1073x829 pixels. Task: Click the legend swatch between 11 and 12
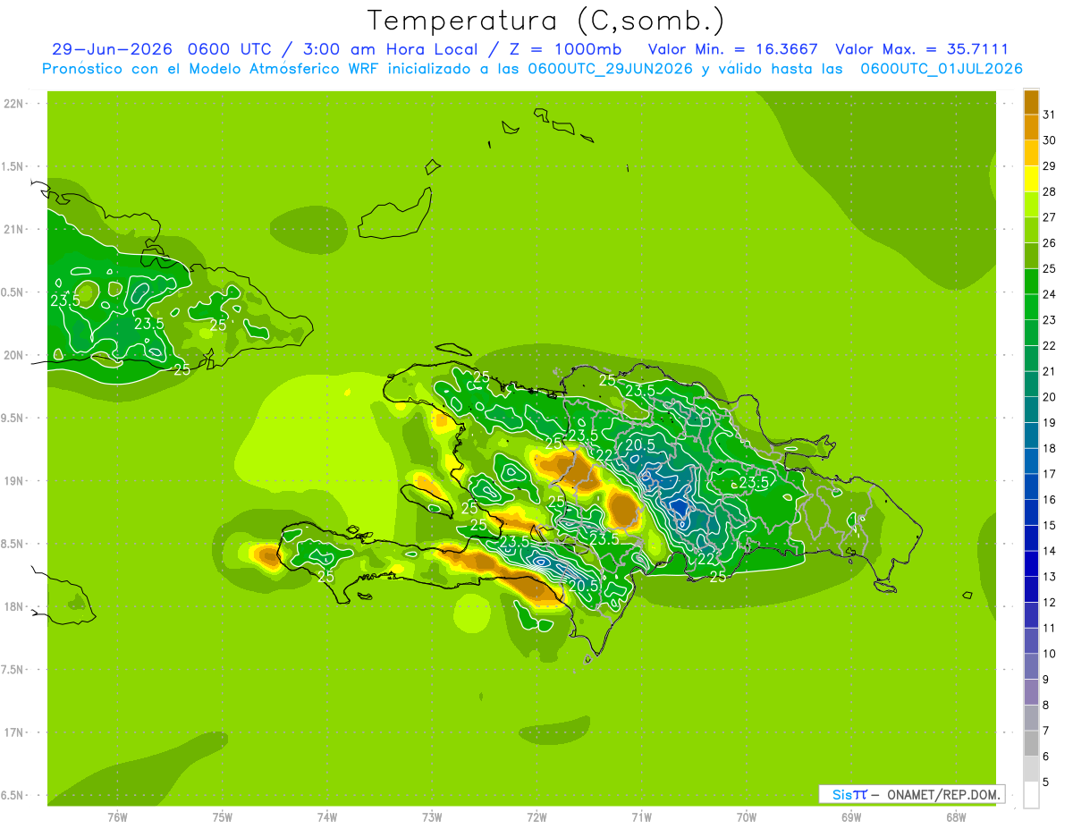pyautogui.click(x=1031, y=615)
